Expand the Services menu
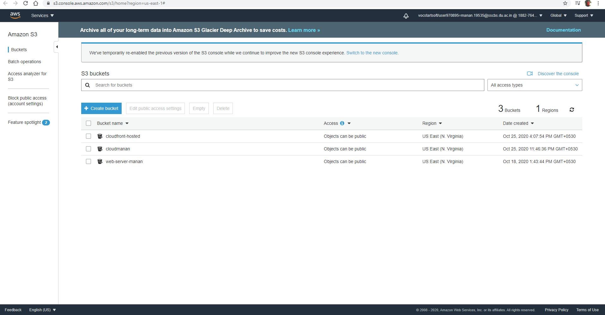 point(42,15)
